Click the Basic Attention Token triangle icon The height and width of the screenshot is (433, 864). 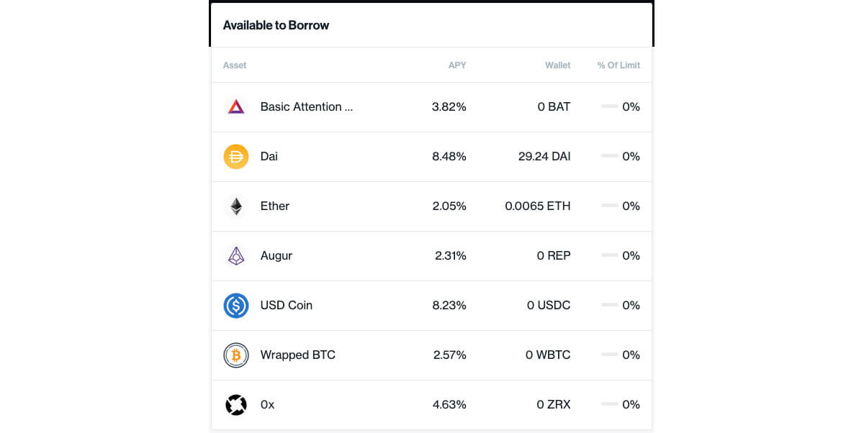[x=236, y=107]
